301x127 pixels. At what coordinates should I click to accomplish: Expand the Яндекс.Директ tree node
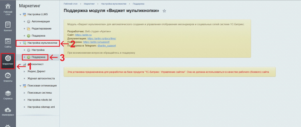24,72
